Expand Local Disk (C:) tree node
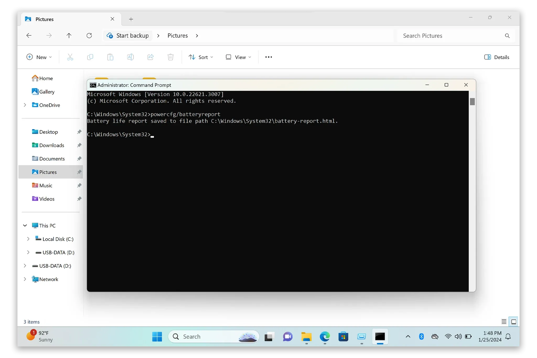Viewport: 537px width, 358px height. (28, 239)
